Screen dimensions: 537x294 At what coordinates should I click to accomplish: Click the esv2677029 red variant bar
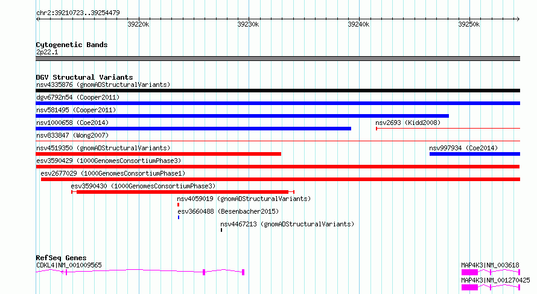coord(281,179)
